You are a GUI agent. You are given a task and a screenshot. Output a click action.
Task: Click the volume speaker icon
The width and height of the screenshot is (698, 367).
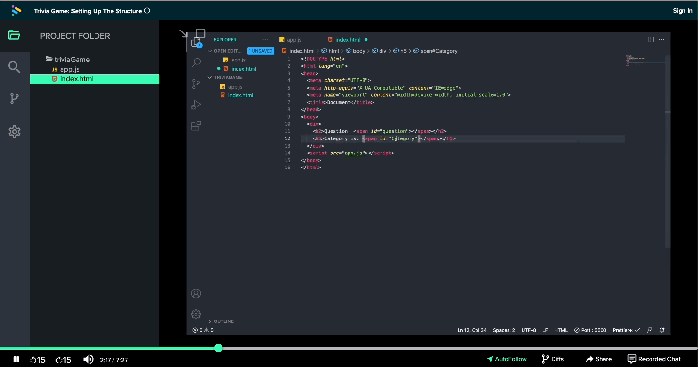pos(88,359)
